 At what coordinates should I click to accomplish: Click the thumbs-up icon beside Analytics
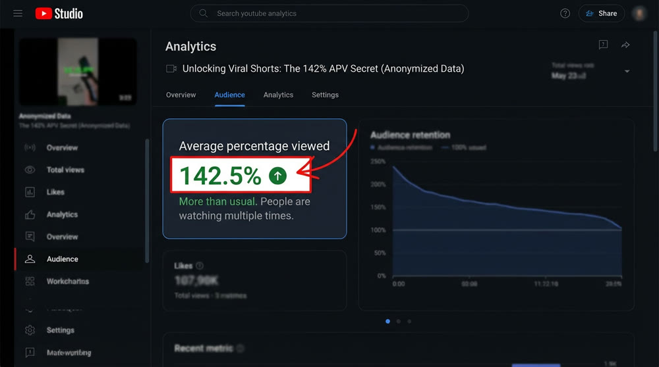pos(30,215)
